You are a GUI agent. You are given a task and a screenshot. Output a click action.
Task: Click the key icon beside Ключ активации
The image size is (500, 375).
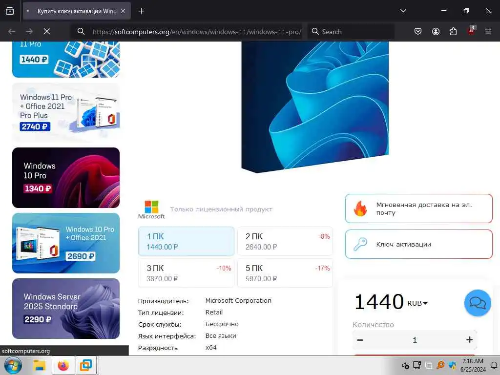coord(360,244)
